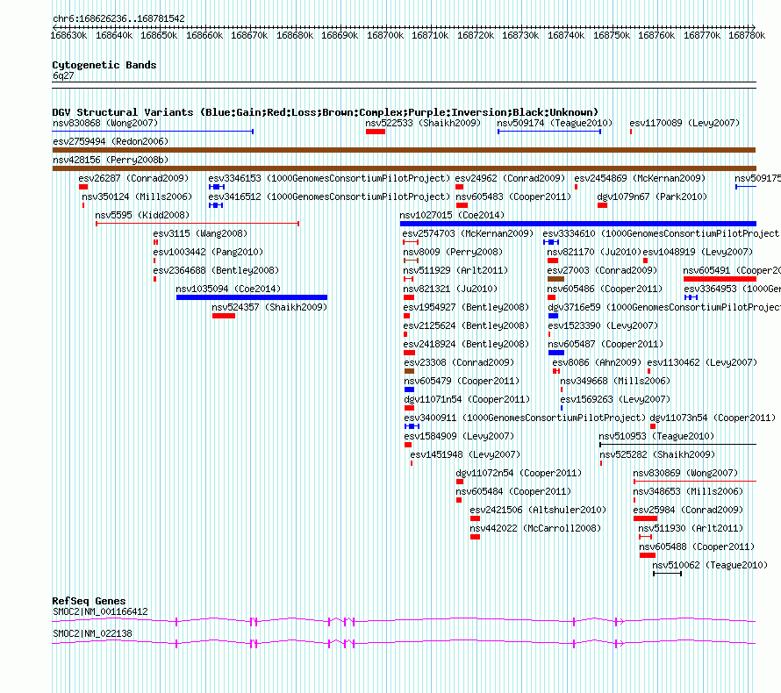Viewport: 781px width, 693px height.
Task: Click the esv25984 (Conrad2009) red bar
Action: point(645,518)
